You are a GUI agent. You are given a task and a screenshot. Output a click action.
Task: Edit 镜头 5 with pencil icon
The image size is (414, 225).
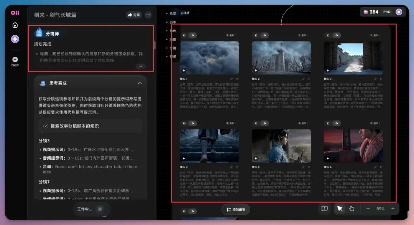point(303,167)
